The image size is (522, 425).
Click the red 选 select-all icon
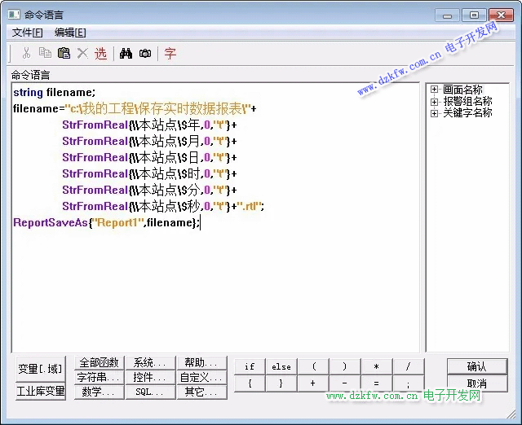click(100, 54)
